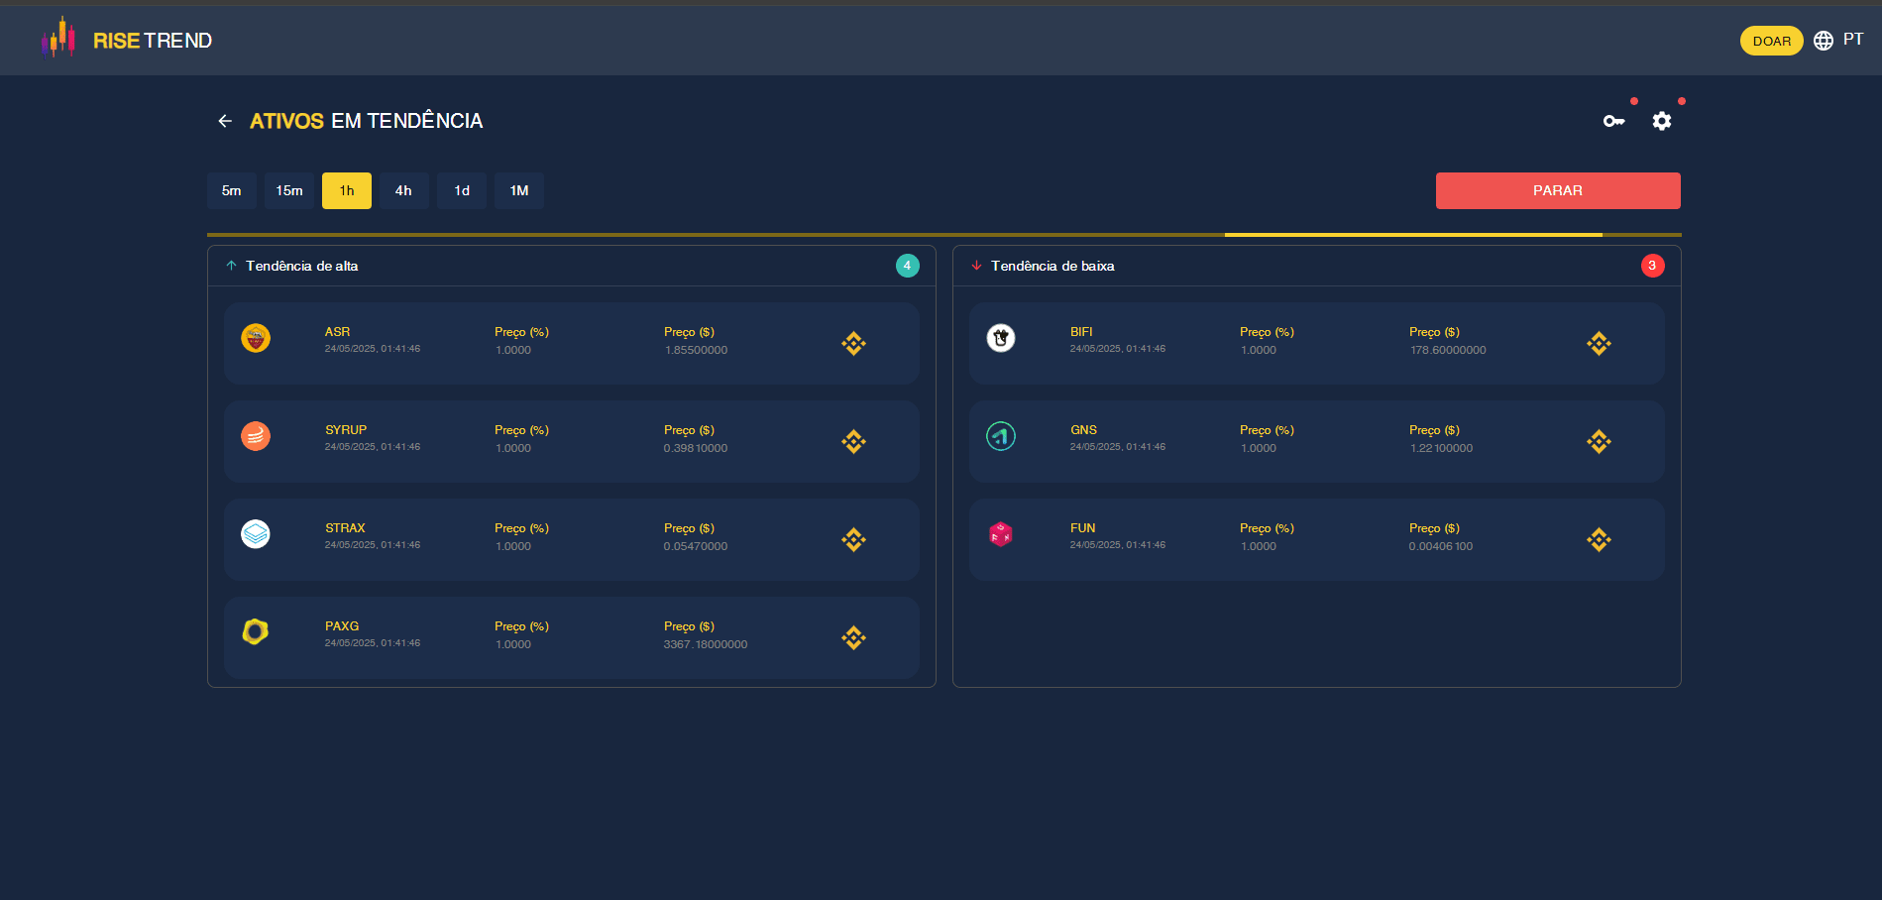Switch to the 1M timeframe
Screen dimensions: 1882x900
pos(519,190)
